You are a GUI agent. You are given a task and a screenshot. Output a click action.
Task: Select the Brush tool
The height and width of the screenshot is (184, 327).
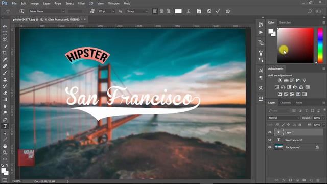pyautogui.click(x=5, y=73)
